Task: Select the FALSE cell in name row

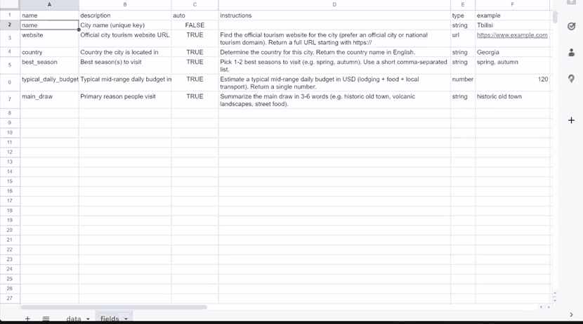Action: click(x=195, y=25)
